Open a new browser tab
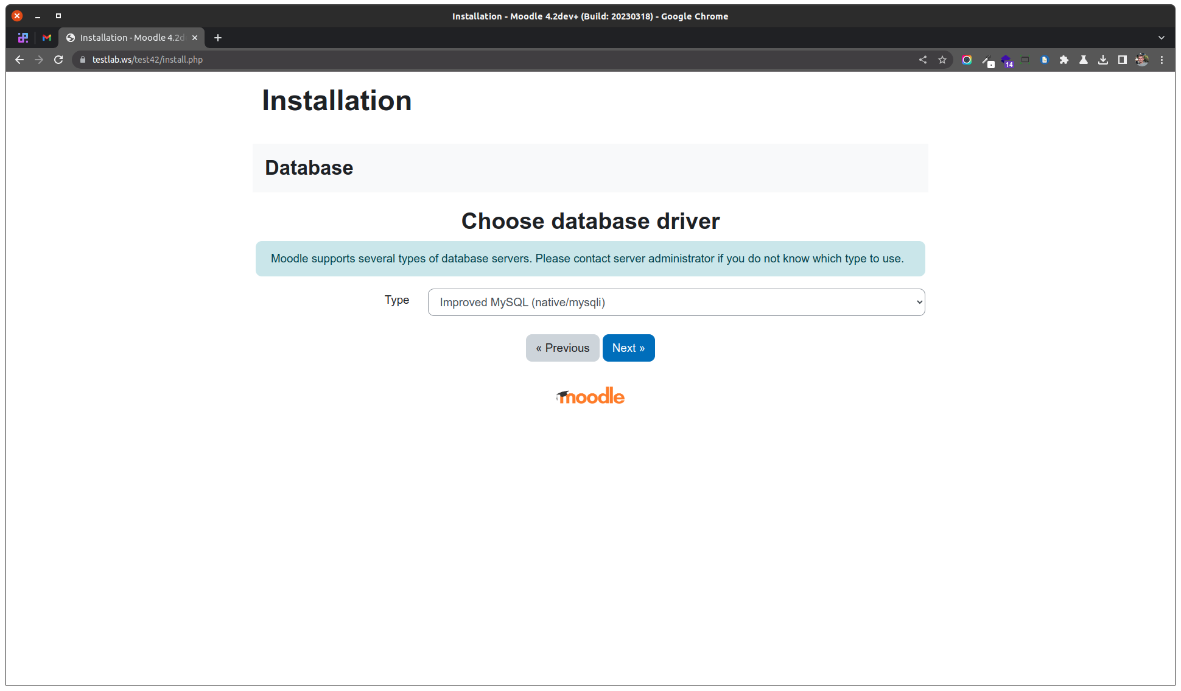1181x691 pixels. pyautogui.click(x=218, y=38)
